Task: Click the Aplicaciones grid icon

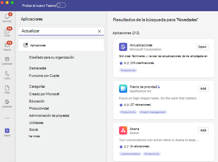Action: tap(26, 45)
